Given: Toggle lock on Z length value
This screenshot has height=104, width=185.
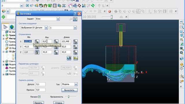Looking at the screenshot, I should point(75,52).
